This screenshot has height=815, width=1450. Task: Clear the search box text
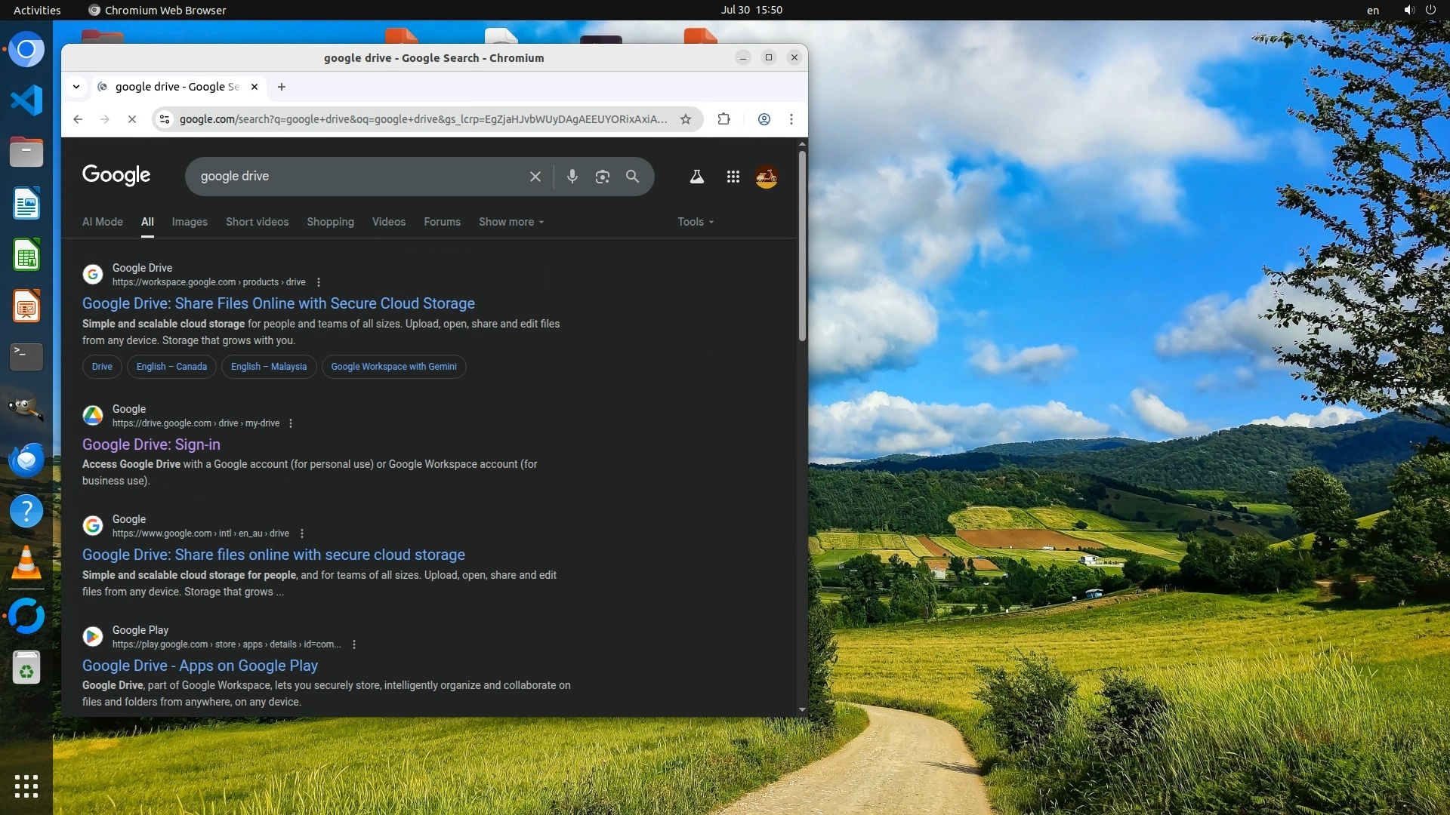535,177
